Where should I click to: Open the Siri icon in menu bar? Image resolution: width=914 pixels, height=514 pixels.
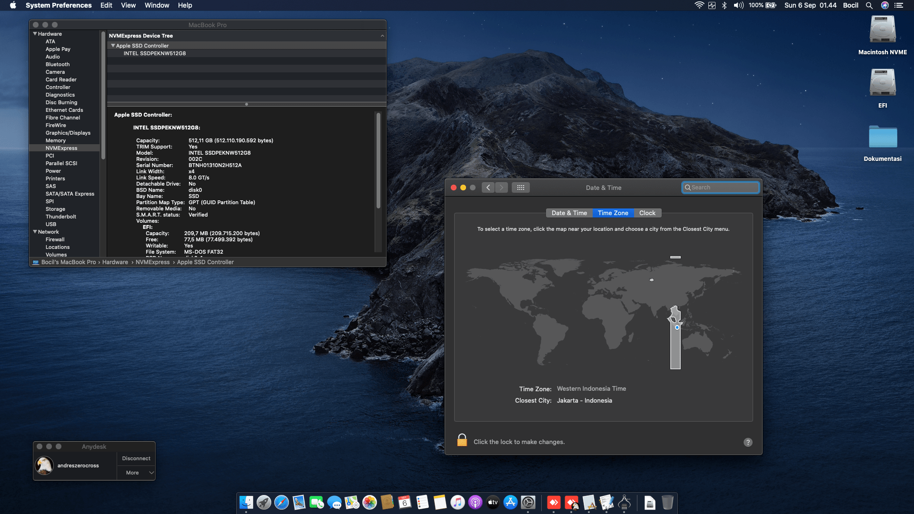click(x=885, y=5)
